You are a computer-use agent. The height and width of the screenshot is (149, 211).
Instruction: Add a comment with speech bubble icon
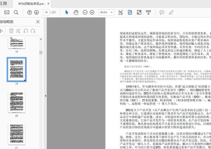coord(162,12)
